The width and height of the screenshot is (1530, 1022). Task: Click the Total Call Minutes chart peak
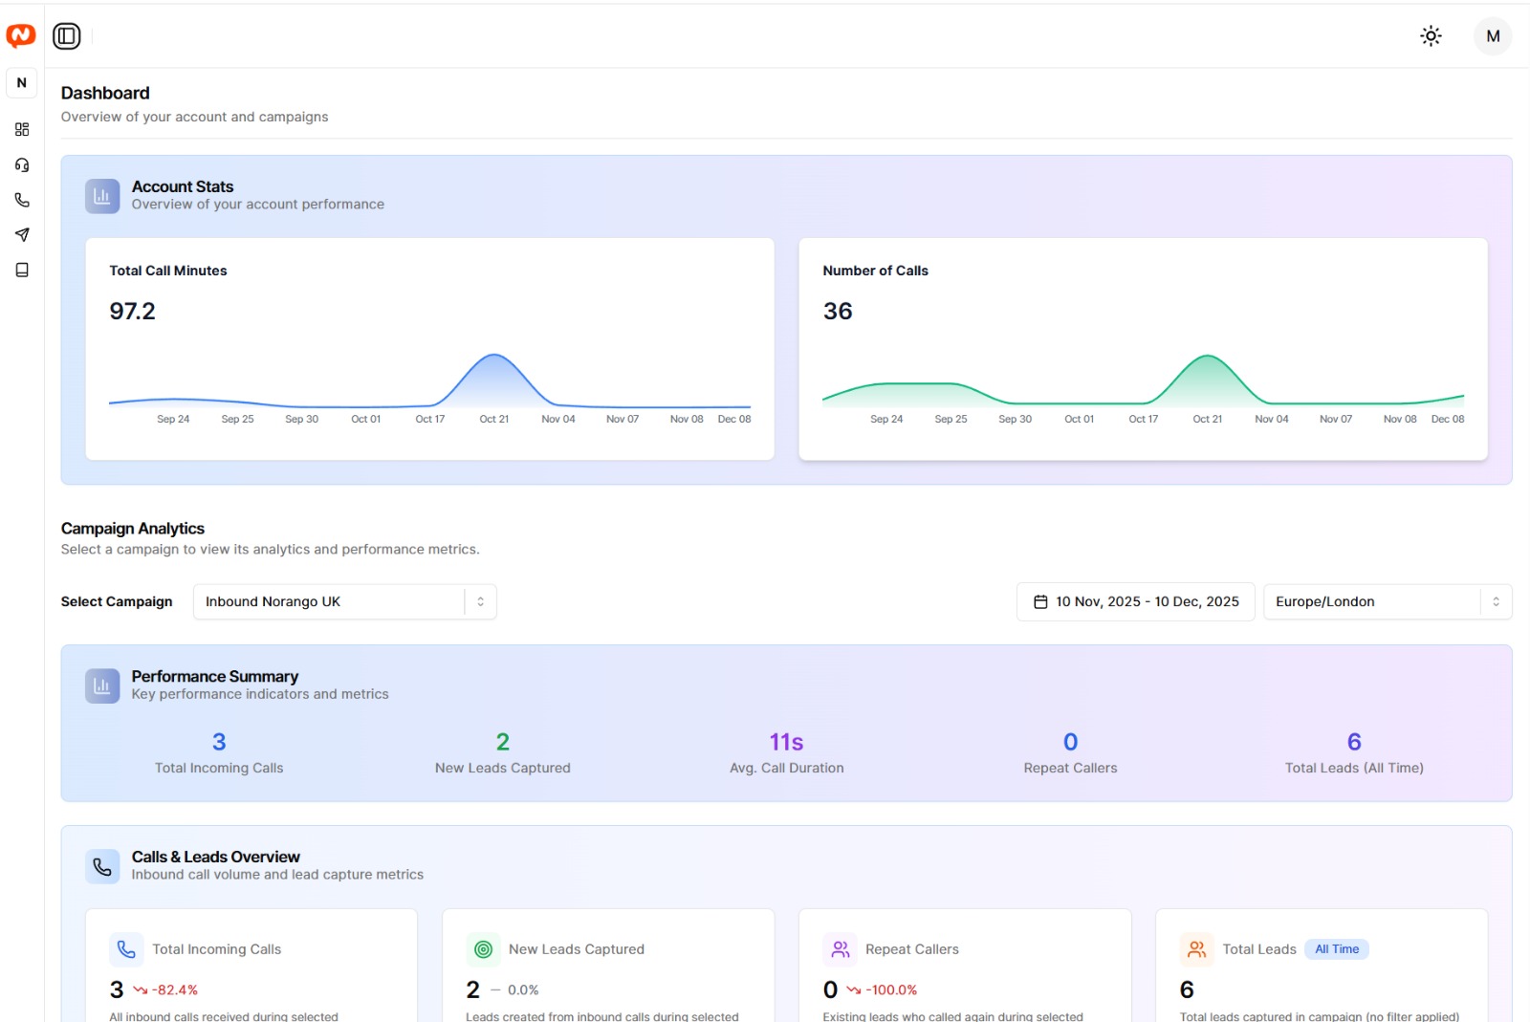[x=493, y=357]
